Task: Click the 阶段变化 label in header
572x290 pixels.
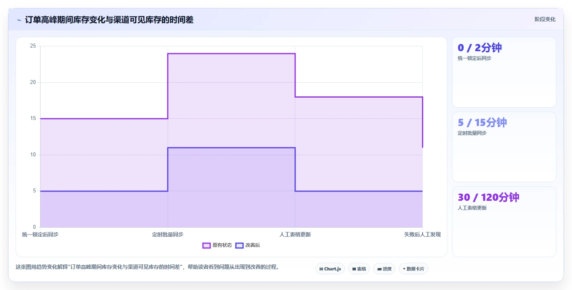Action: click(x=545, y=19)
